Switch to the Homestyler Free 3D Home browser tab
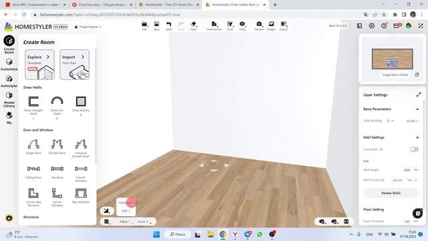 (x=169, y=5)
